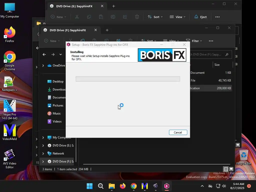The image size is (256, 192).
Task: Open View dropdown in DVD Drive (E:) window
Action: pos(177,17)
